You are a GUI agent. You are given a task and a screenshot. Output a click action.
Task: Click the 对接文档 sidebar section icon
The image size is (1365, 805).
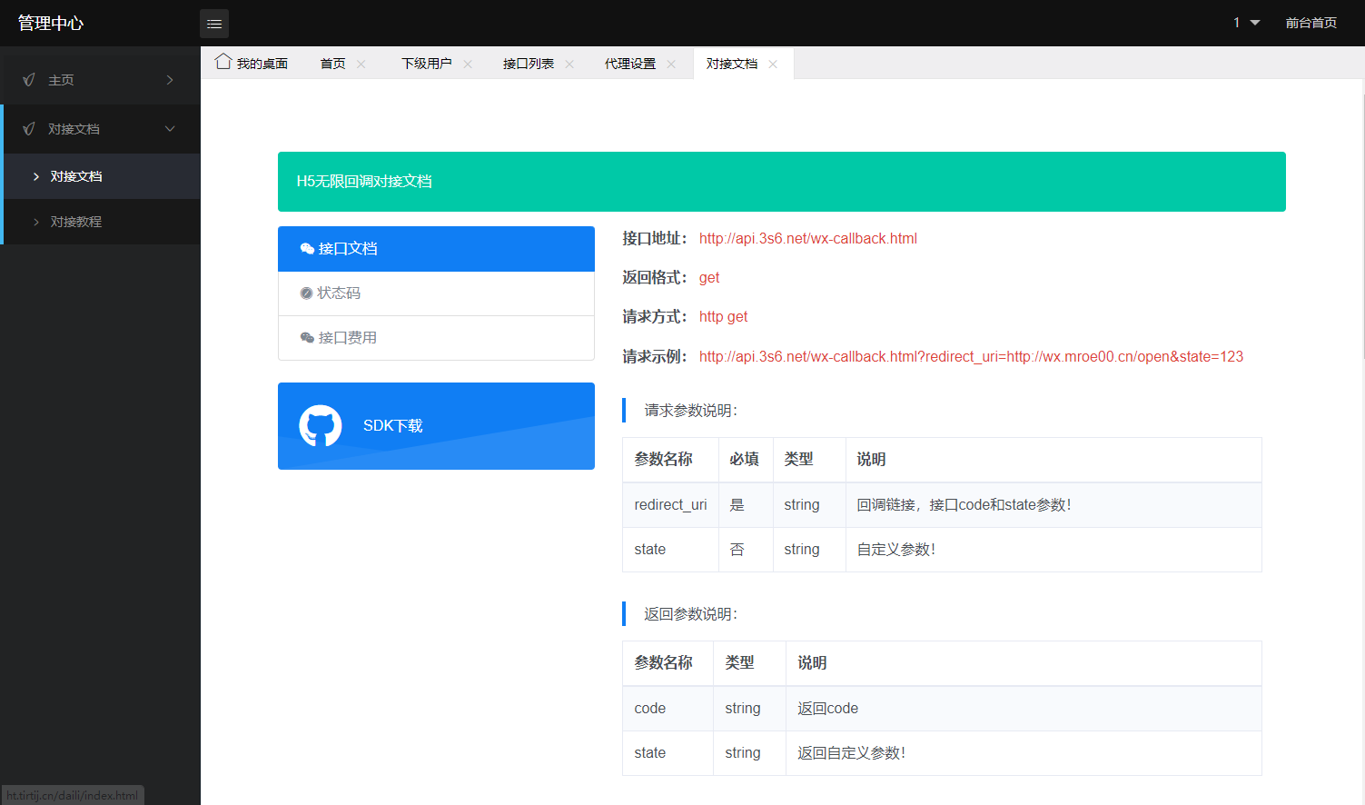pyautogui.click(x=28, y=128)
